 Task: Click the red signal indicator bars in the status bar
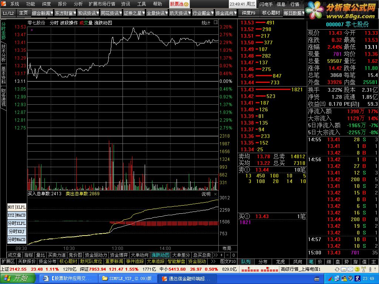pyautogui.click(x=259, y=269)
